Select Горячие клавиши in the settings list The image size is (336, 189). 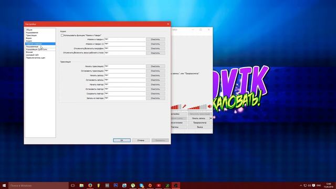coord(40,44)
